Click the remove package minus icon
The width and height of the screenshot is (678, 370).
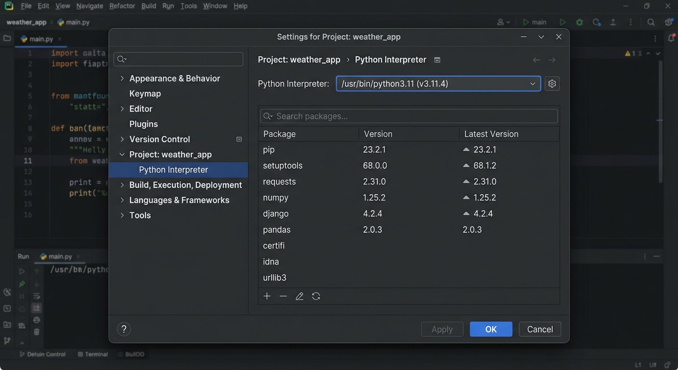tap(283, 296)
